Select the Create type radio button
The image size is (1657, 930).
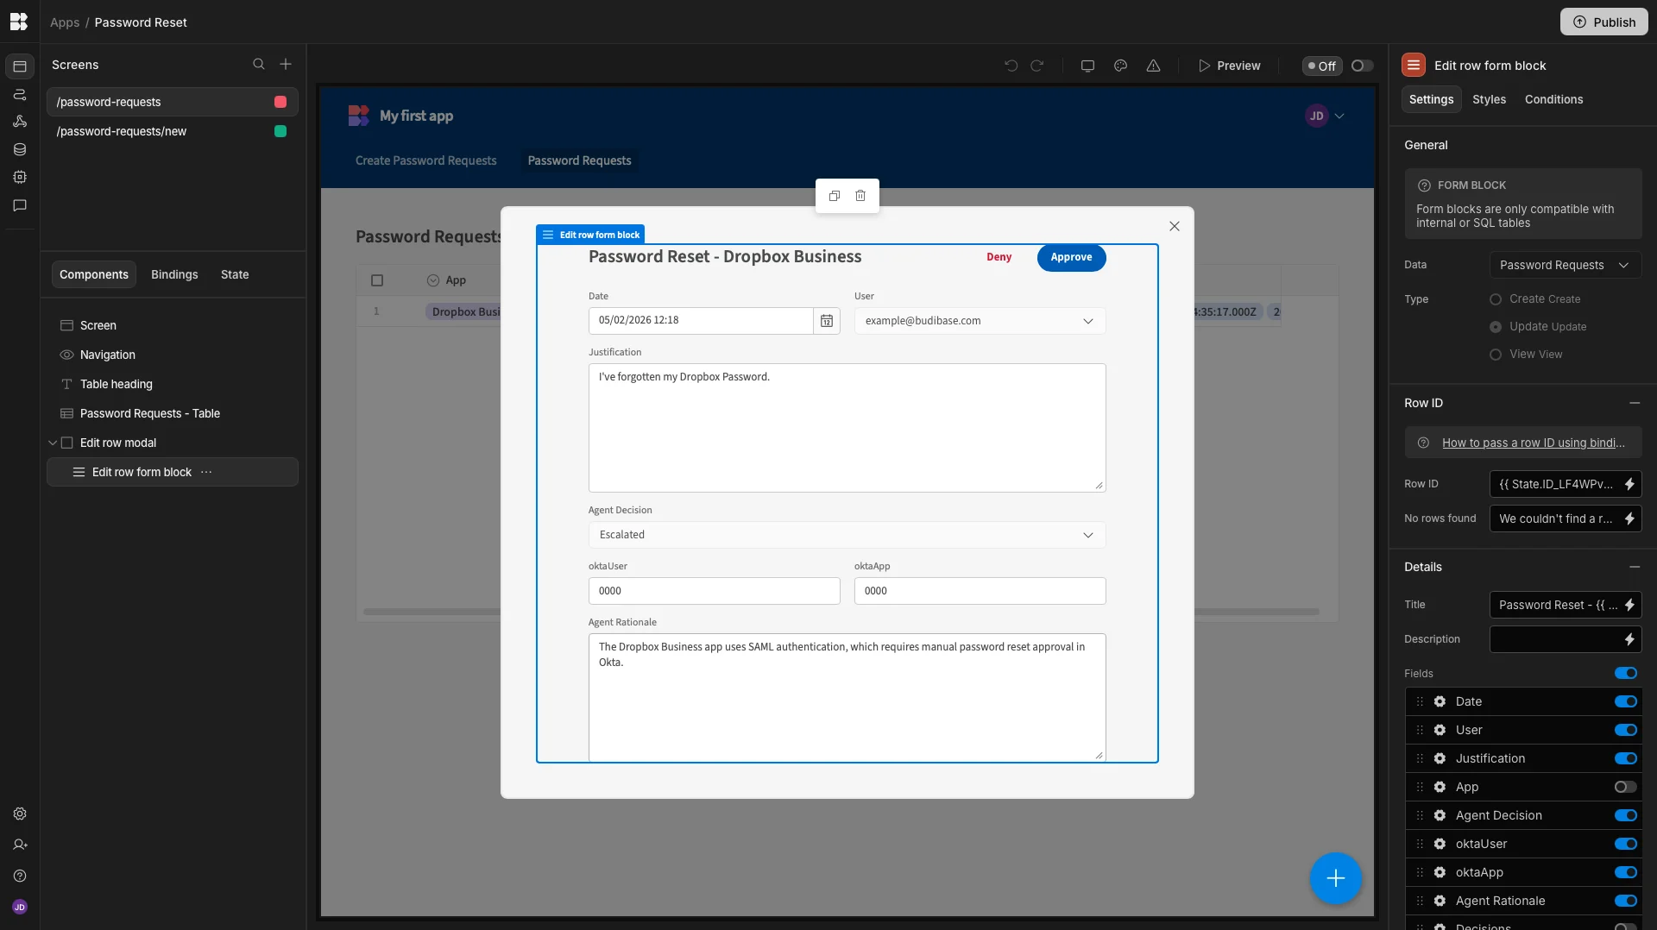coord(1496,299)
